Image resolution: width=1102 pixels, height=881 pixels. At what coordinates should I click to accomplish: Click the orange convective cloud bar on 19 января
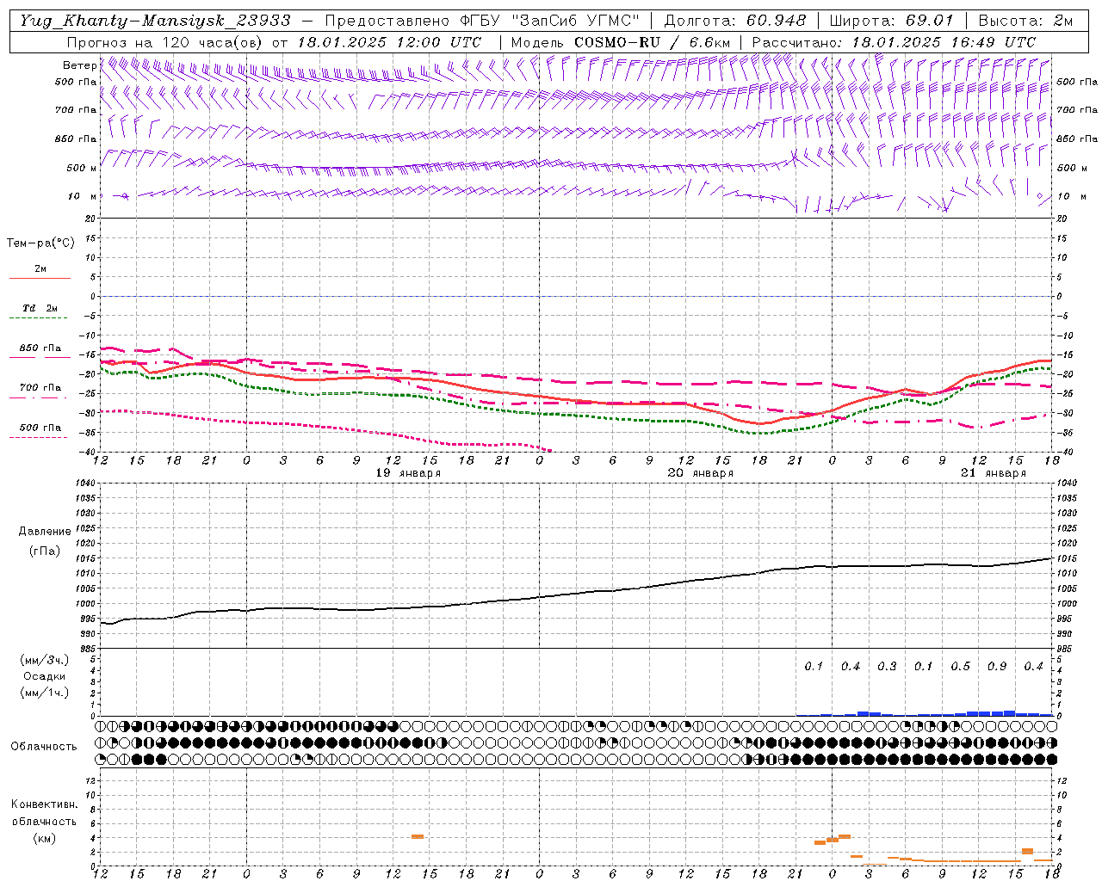(418, 836)
